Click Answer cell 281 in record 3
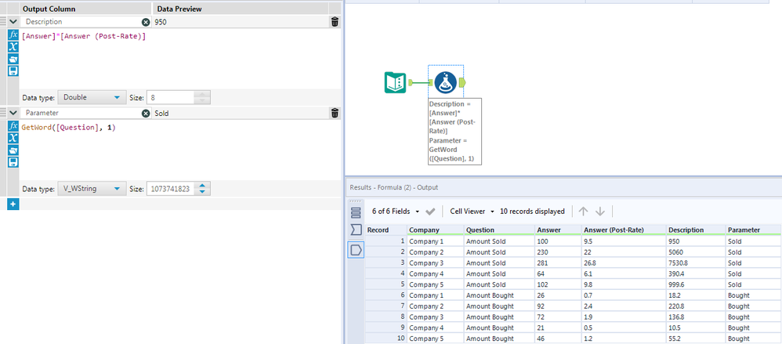The height and width of the screenshot is (344, 782). [x=558, y=263]
